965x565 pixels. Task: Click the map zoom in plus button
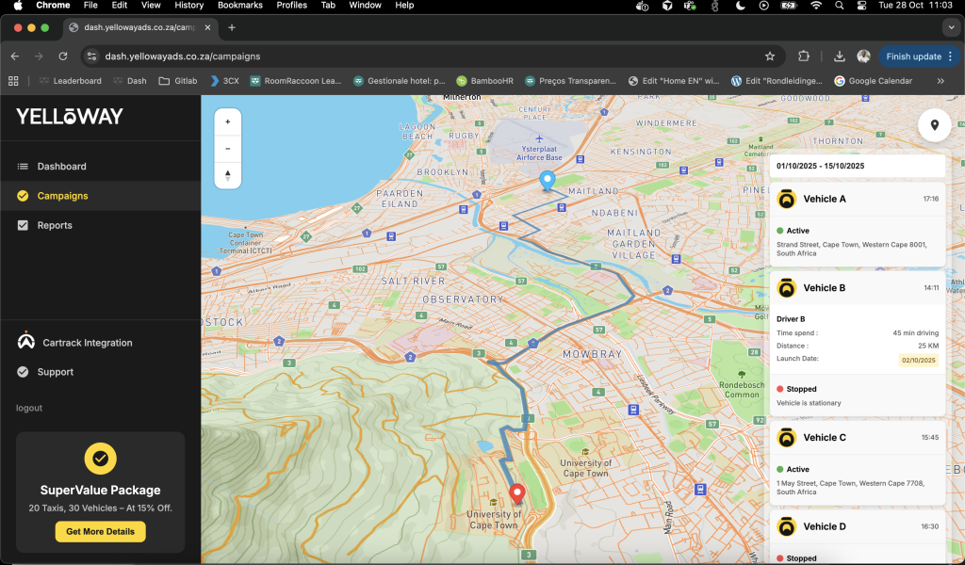point(228,121)
